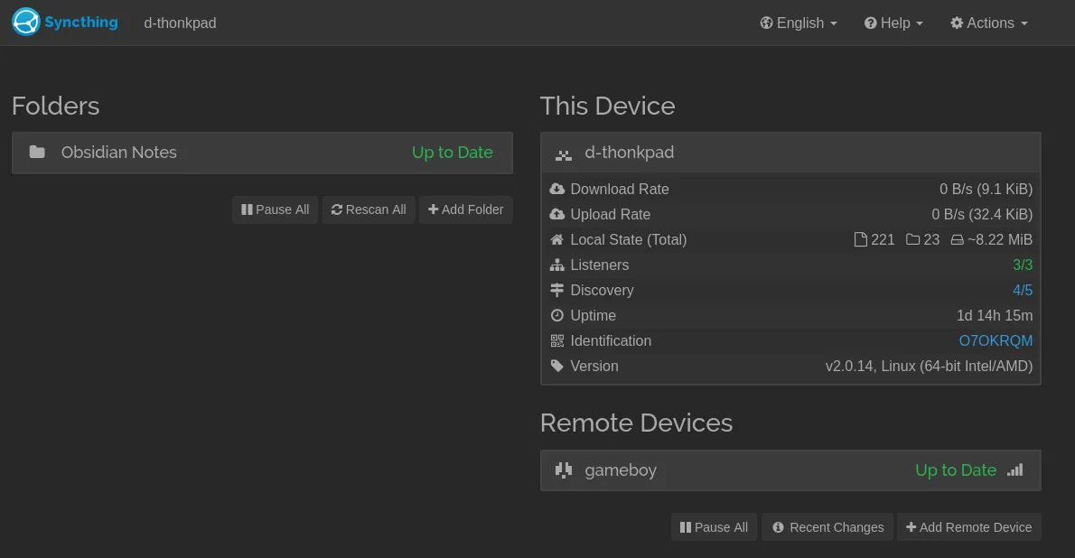This screenshot has height=558, width=1075.
Task: Click the Add Remote Device button
Action: [x=968, y=527]
